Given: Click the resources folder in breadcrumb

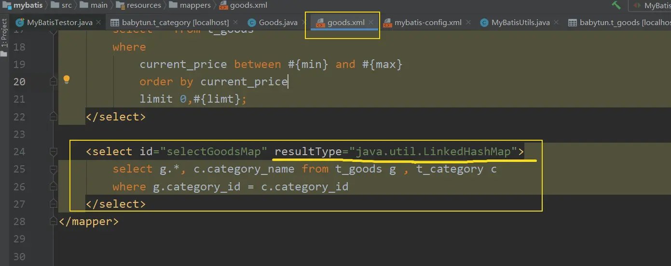Looking at the screenshot, I should coord(143,5).
